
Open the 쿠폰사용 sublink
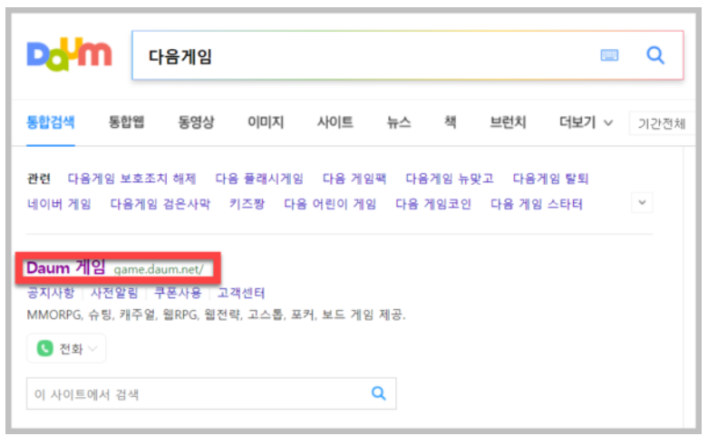coord(178,293)
